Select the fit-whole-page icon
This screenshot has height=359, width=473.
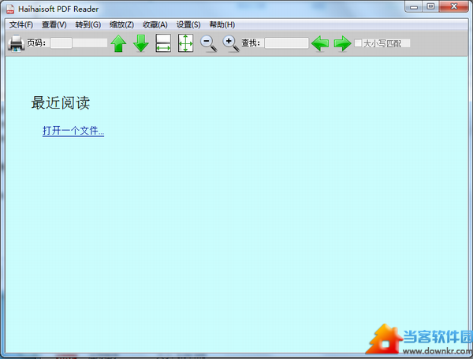185,43
